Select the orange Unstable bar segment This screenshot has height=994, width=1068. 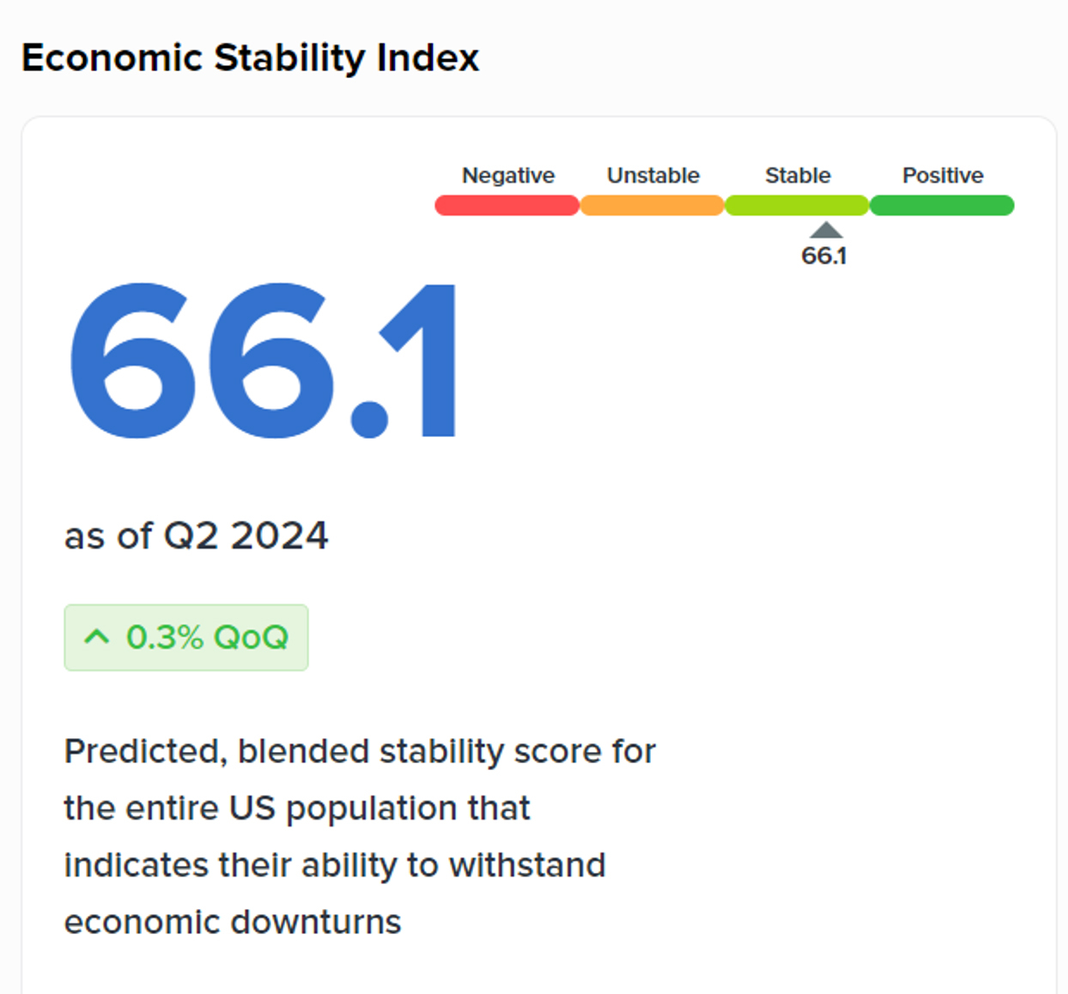point(652,205)
